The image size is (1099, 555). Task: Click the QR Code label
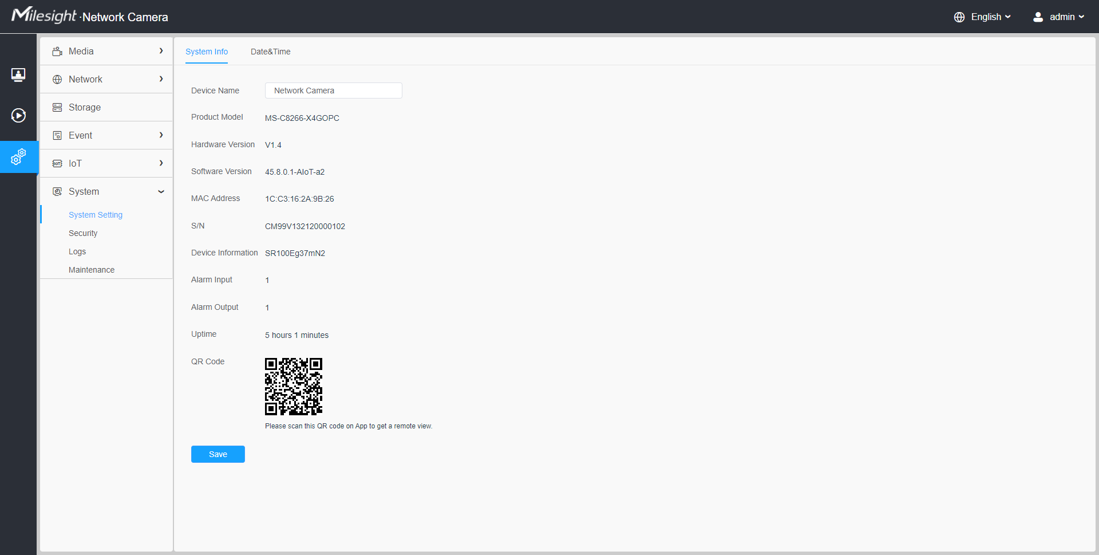(x=208, y=361)
